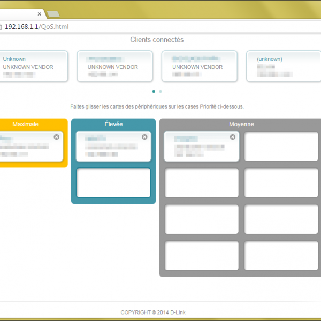Show the first page of connected clients

[x=154, y=91]
